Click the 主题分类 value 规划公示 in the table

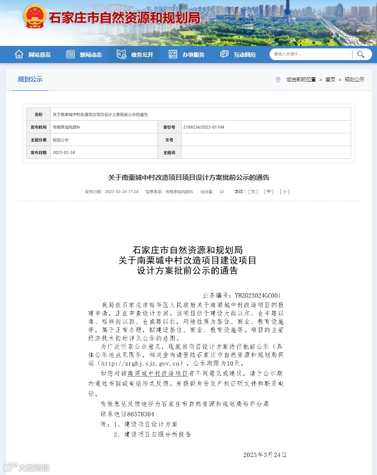point(61,140)
